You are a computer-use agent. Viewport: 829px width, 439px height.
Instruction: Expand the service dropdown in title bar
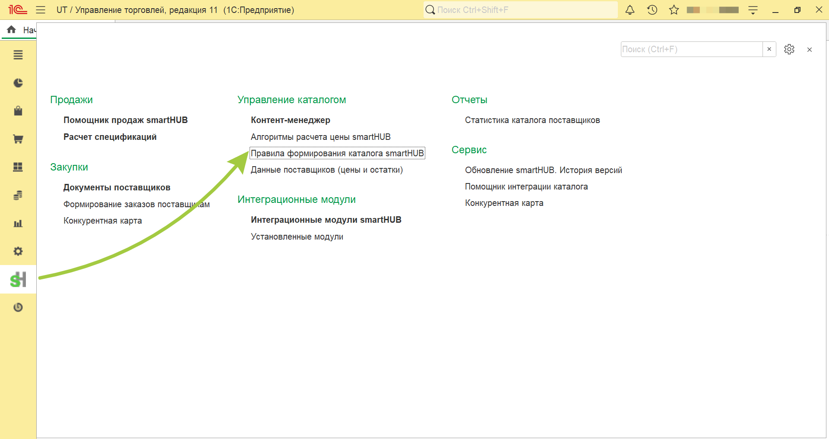(x=753, y=10)
